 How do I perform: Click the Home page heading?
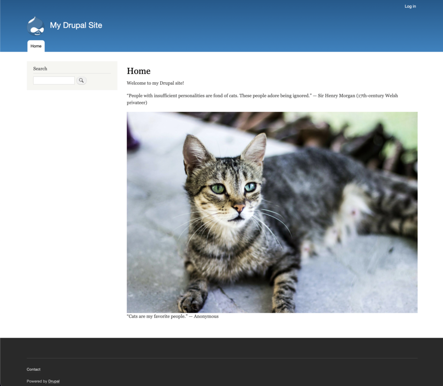pyautogui.click(x=139, y=71)
